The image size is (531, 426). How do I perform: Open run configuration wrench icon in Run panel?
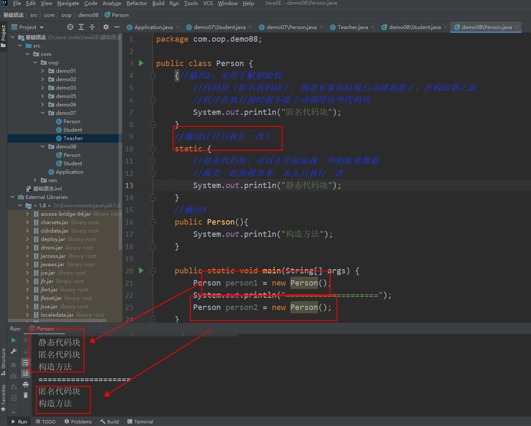click(13, 351)
